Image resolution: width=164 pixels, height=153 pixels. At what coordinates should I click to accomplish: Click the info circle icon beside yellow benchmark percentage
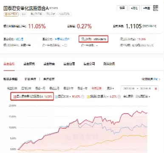(x=119, y=96)
